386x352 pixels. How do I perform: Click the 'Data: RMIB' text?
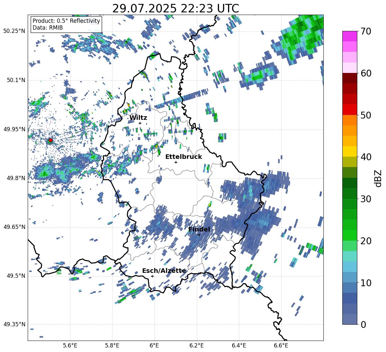click(x=48, y=28)
